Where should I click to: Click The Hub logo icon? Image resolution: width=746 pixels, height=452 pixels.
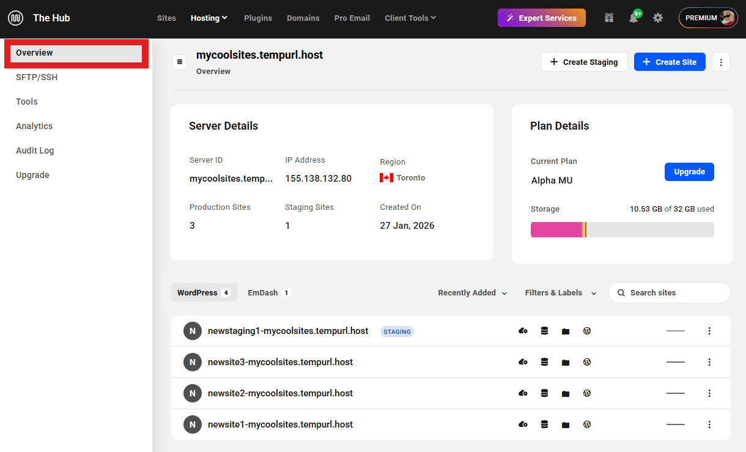pyautogui.click(x=15, y=18)
